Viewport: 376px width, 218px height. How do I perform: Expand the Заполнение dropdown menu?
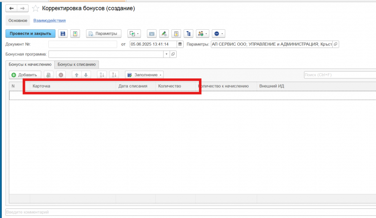(x=144, y=75)
